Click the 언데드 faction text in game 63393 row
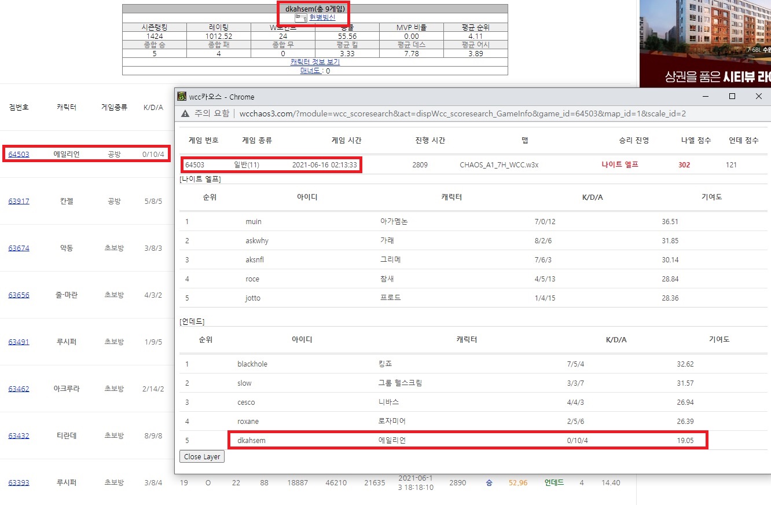 (x=554, y=482)
